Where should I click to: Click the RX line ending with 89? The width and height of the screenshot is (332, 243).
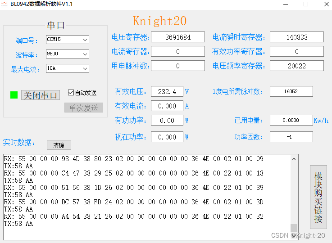click(134, 188)
